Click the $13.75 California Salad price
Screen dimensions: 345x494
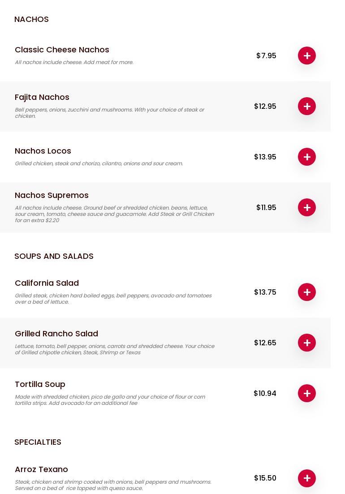pyautogui.click(x=265, y=292)
